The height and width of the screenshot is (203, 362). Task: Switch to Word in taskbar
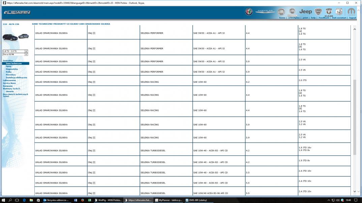[x=76, y=200]
